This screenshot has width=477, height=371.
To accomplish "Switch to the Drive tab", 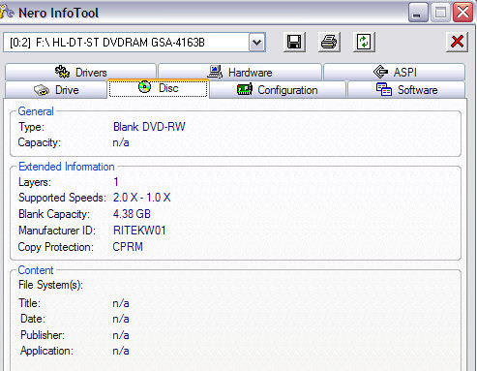I will (x=56, y=90).
